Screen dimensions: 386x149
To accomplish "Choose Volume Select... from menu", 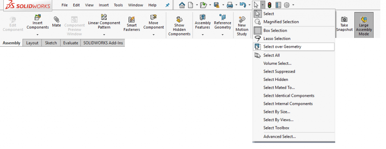I will pos(294,64).
